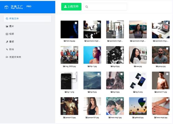Click the images (图片) category icon
The image size is (173, 124).
click(x=7, y=26)
